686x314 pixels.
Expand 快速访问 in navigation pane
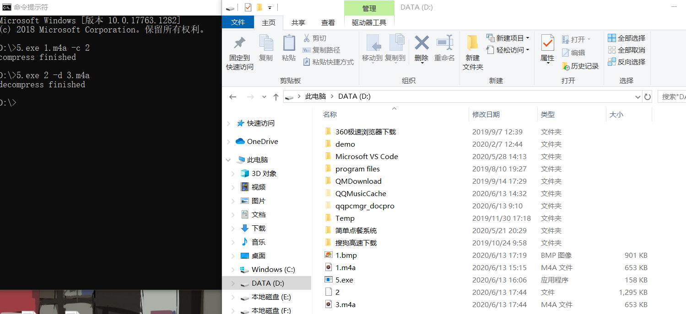click(x=228, y=123)
